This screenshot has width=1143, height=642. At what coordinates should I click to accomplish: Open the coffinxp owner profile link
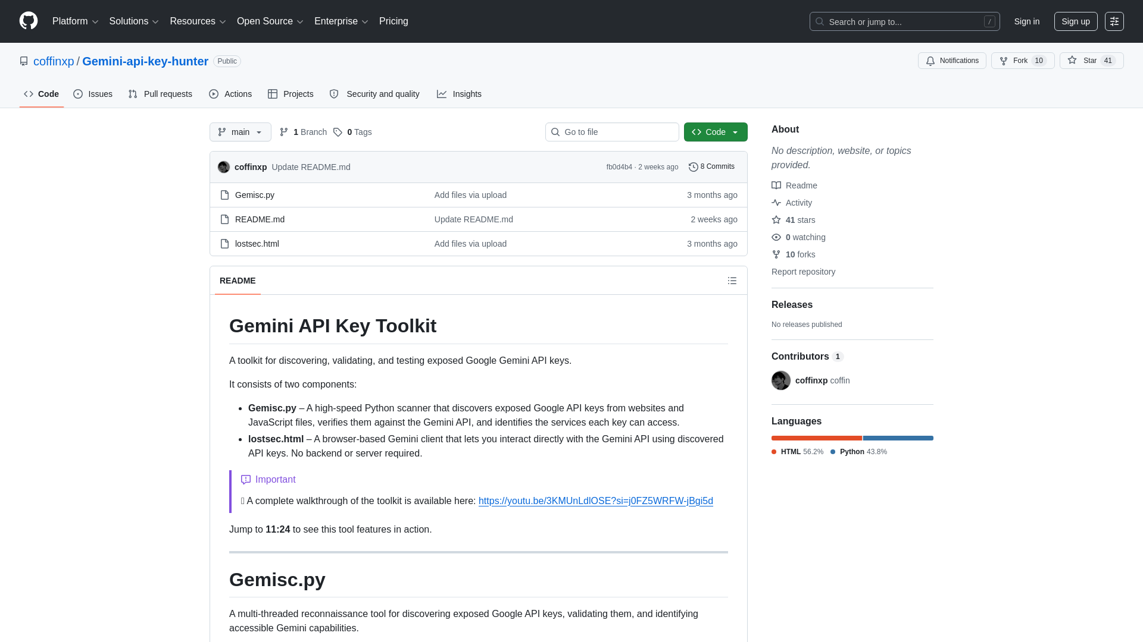click(x=54, y=61)
